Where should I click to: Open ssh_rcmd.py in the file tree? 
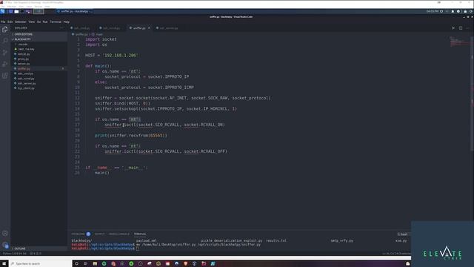(x=26, y=79)
